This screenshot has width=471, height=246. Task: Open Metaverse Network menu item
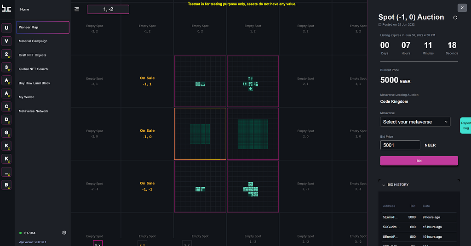point(33,111)
